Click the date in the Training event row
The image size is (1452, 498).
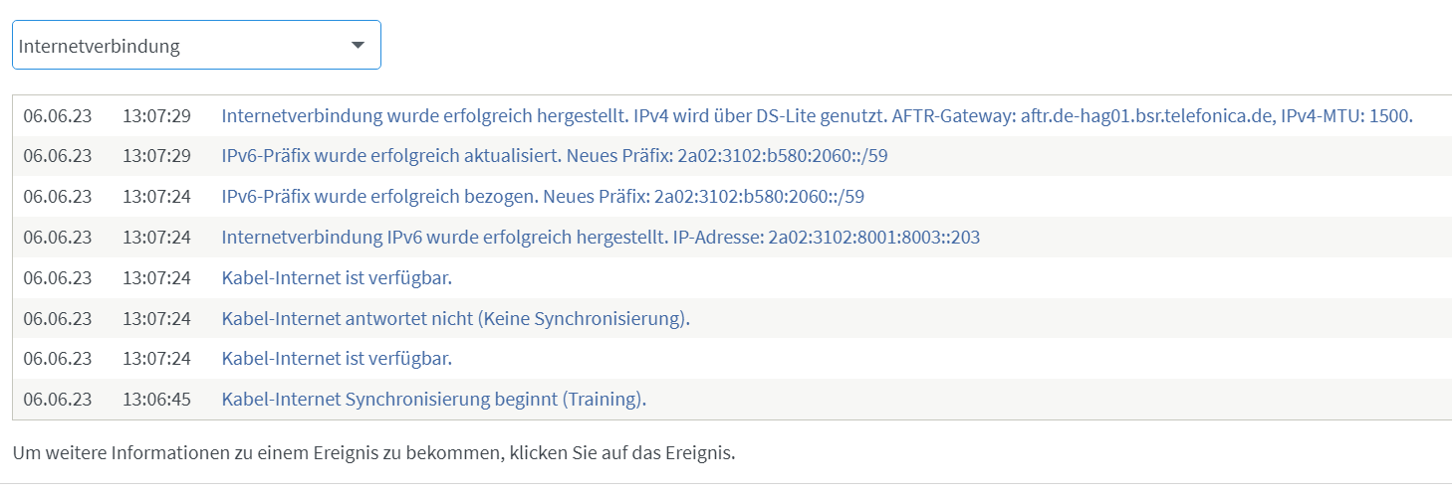[58, 400]
